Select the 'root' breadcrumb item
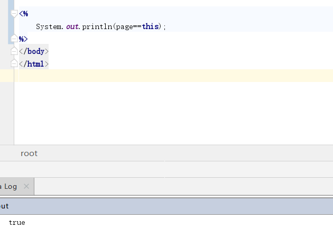The image size is (333, 237). 29,153
